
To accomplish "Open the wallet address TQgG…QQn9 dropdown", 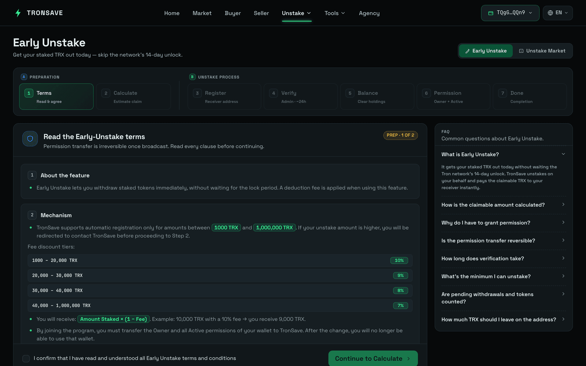I will click(x=510, y=13).
